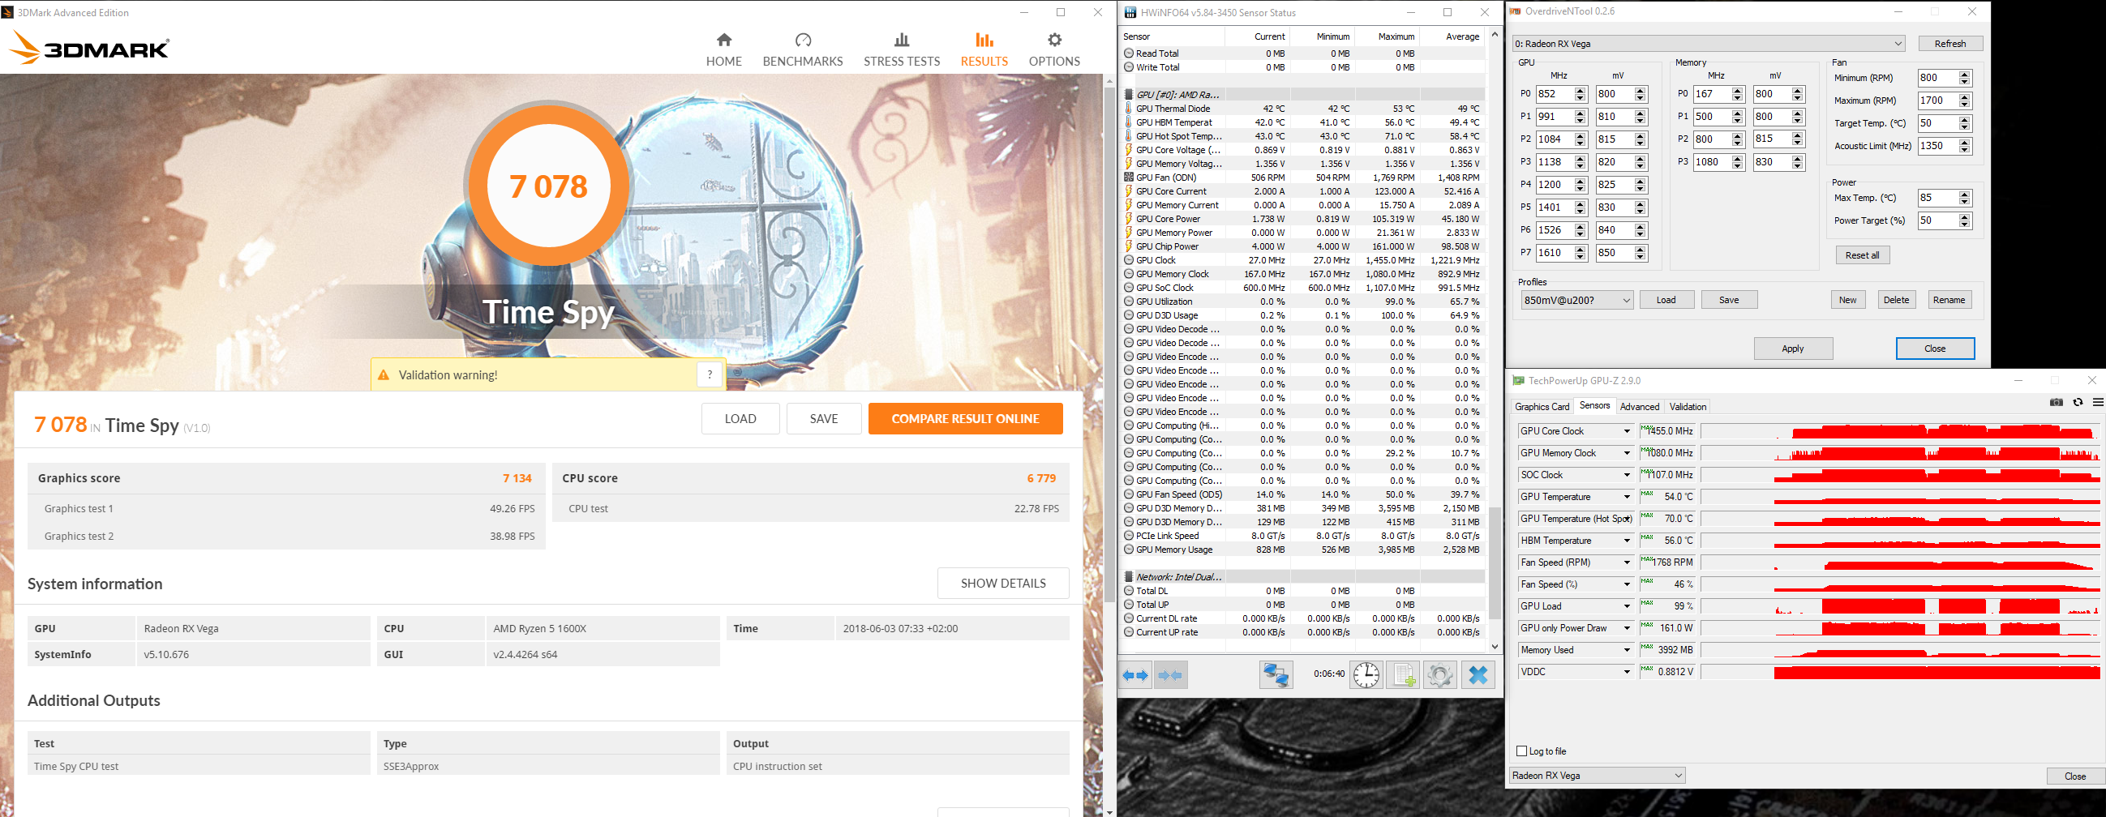This screenshot has height=817, width=2106.
Task: Open the STRESS TESTS section
Action: coord(902,49)
